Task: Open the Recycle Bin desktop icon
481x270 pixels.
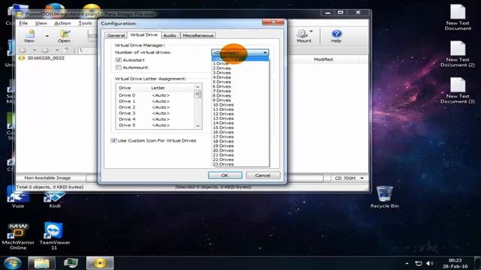Action: 384,196
